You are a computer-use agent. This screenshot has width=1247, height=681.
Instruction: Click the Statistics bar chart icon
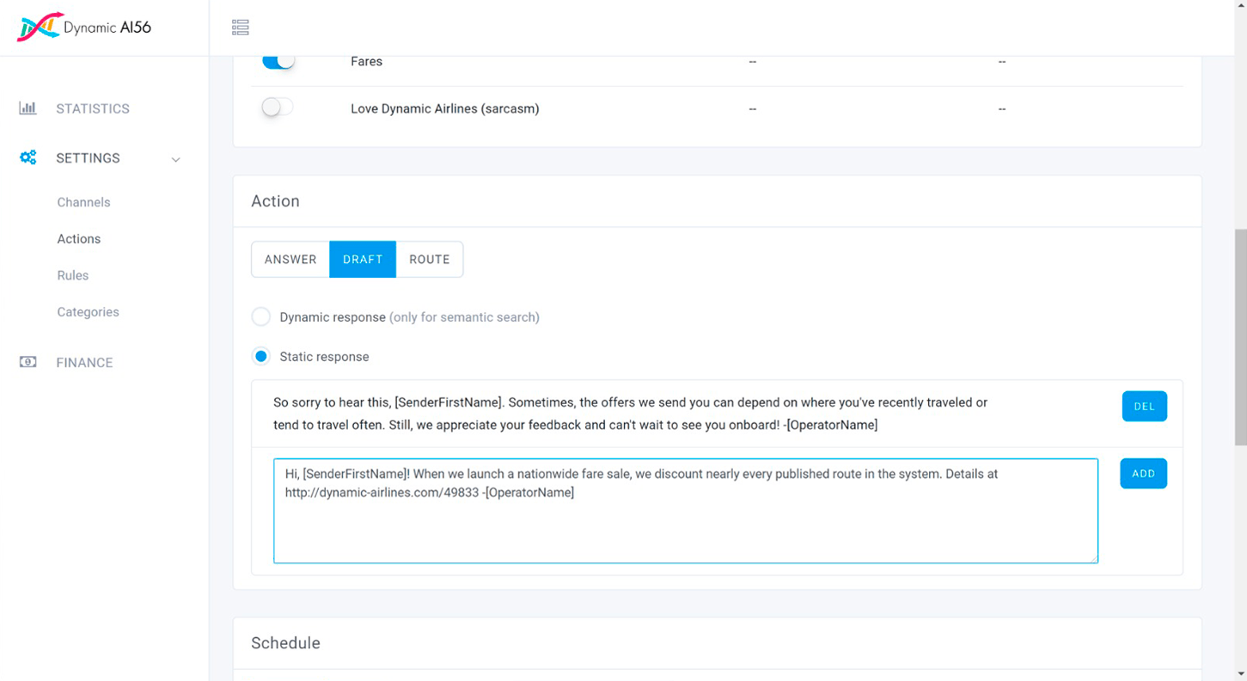(x=28, y=108)
